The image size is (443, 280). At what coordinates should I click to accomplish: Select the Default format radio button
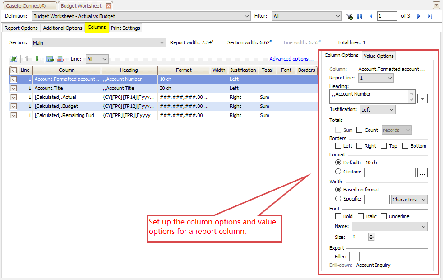(338, 163)
